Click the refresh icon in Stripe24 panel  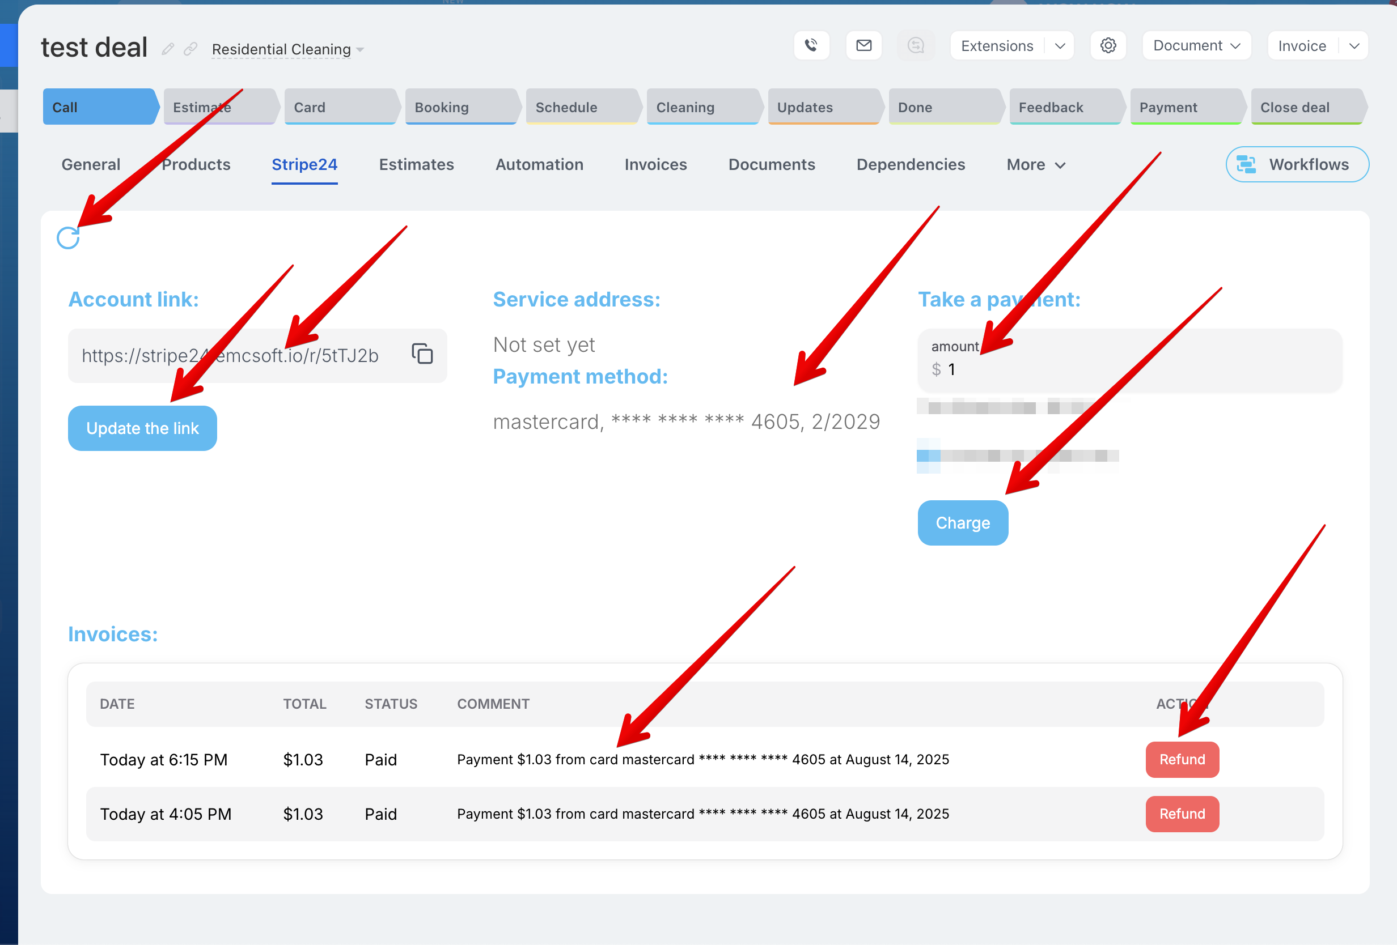pos(68,238)
